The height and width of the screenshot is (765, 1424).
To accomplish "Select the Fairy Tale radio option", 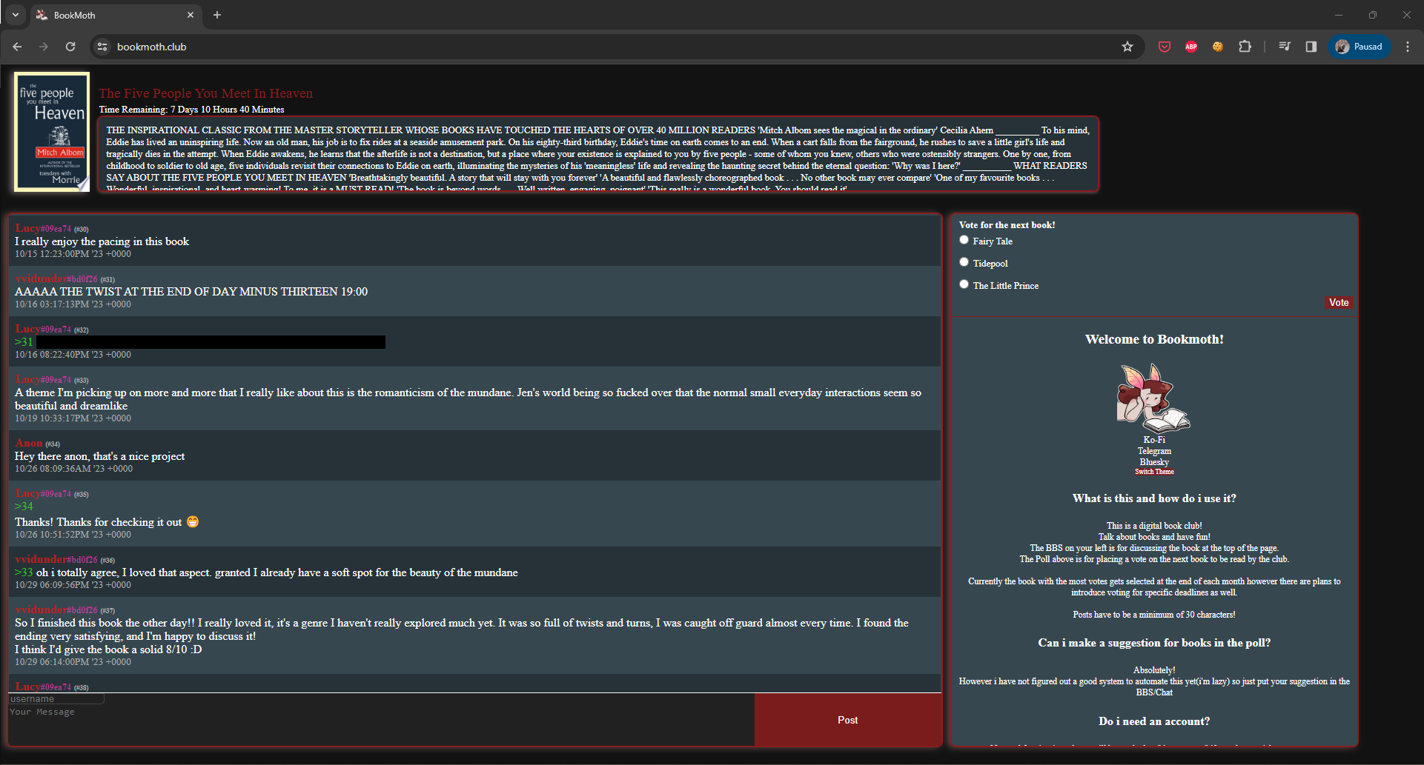I will [964, 240].
